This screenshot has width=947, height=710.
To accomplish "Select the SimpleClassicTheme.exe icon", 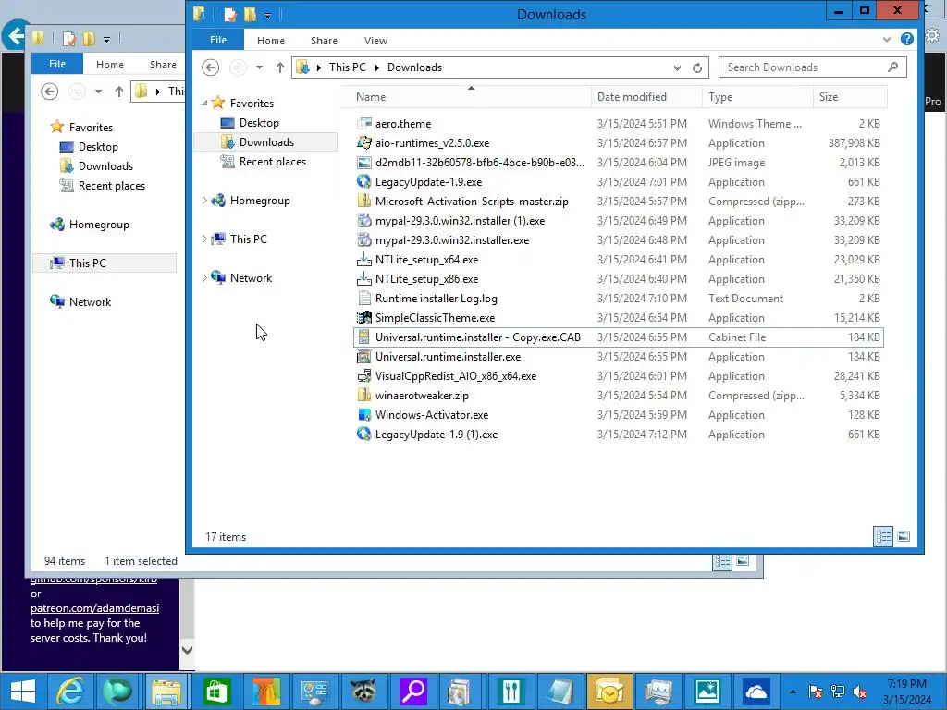I will [363, 318].
